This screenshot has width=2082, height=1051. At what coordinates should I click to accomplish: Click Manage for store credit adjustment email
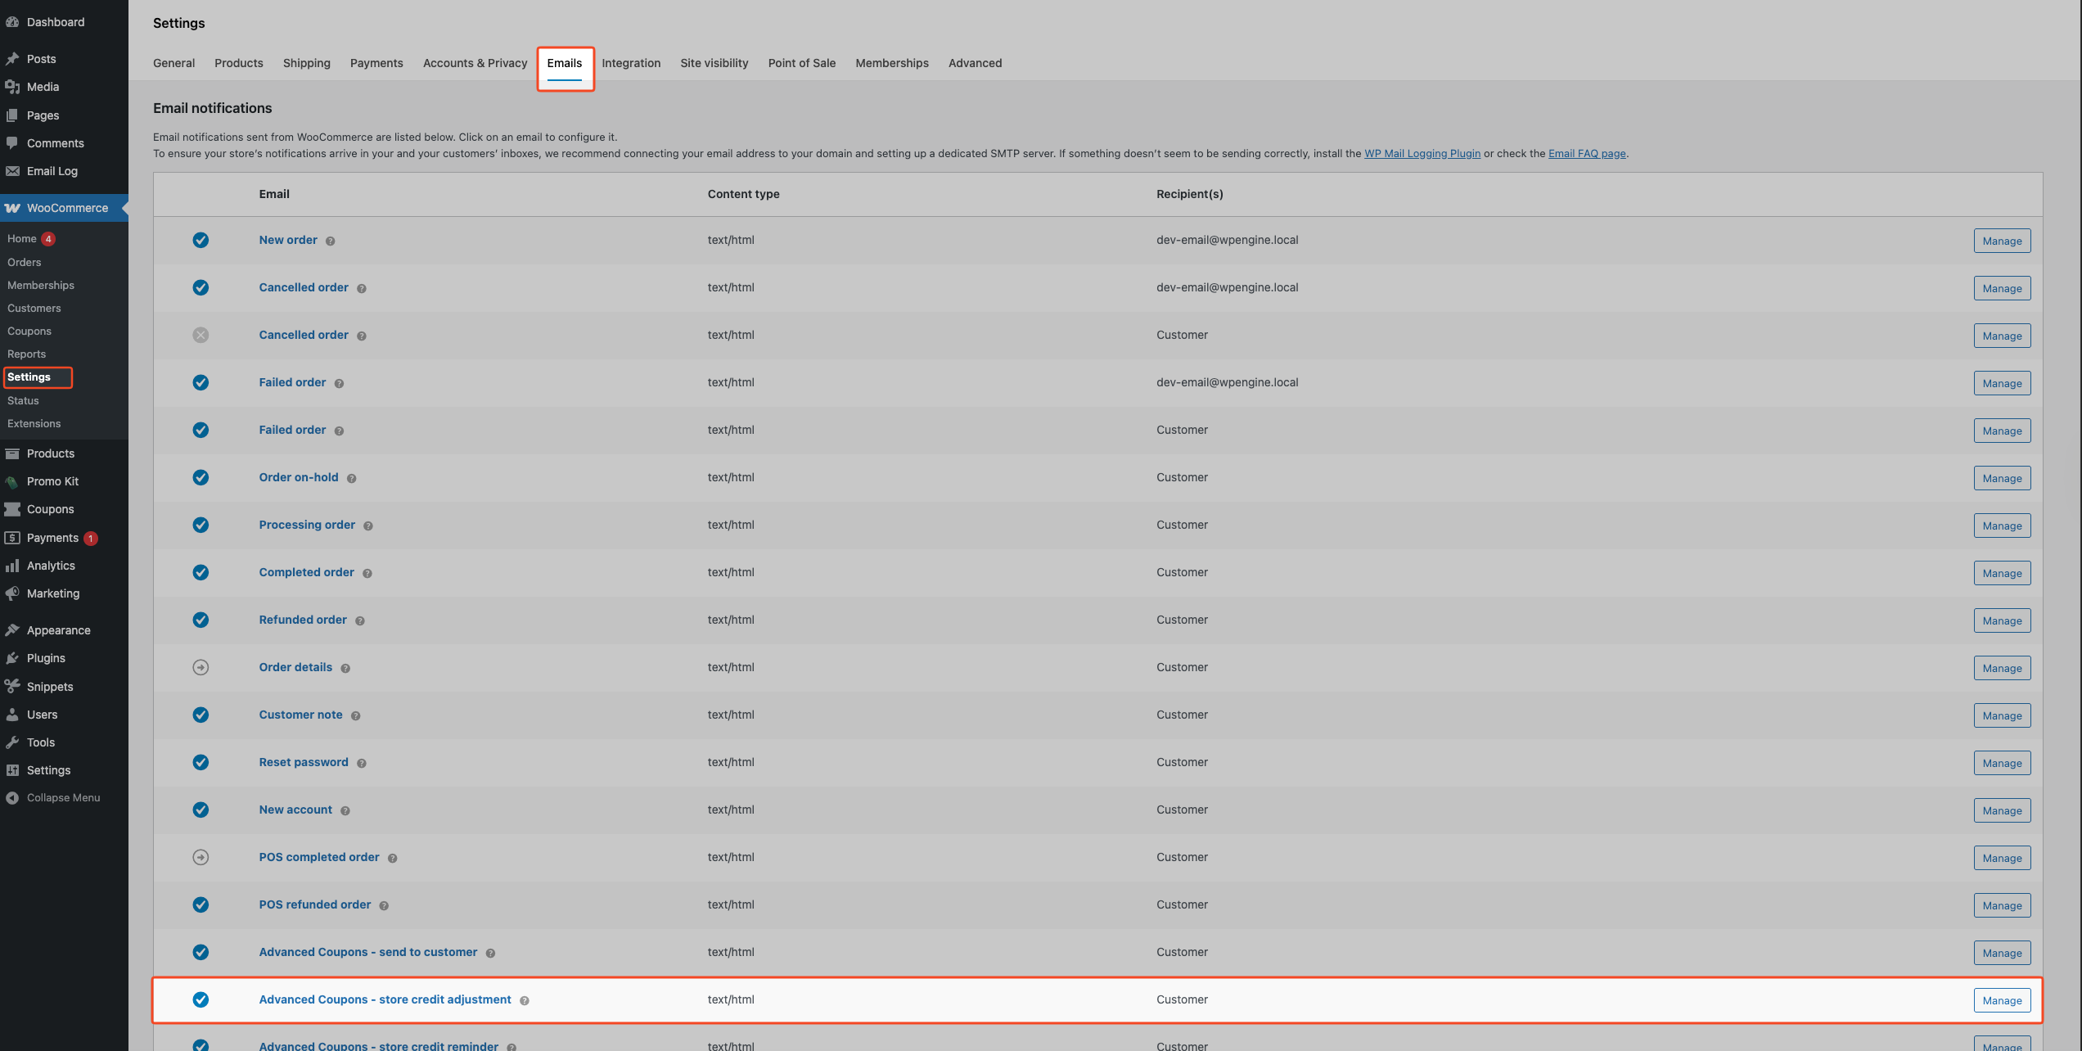[2001, 1000]
